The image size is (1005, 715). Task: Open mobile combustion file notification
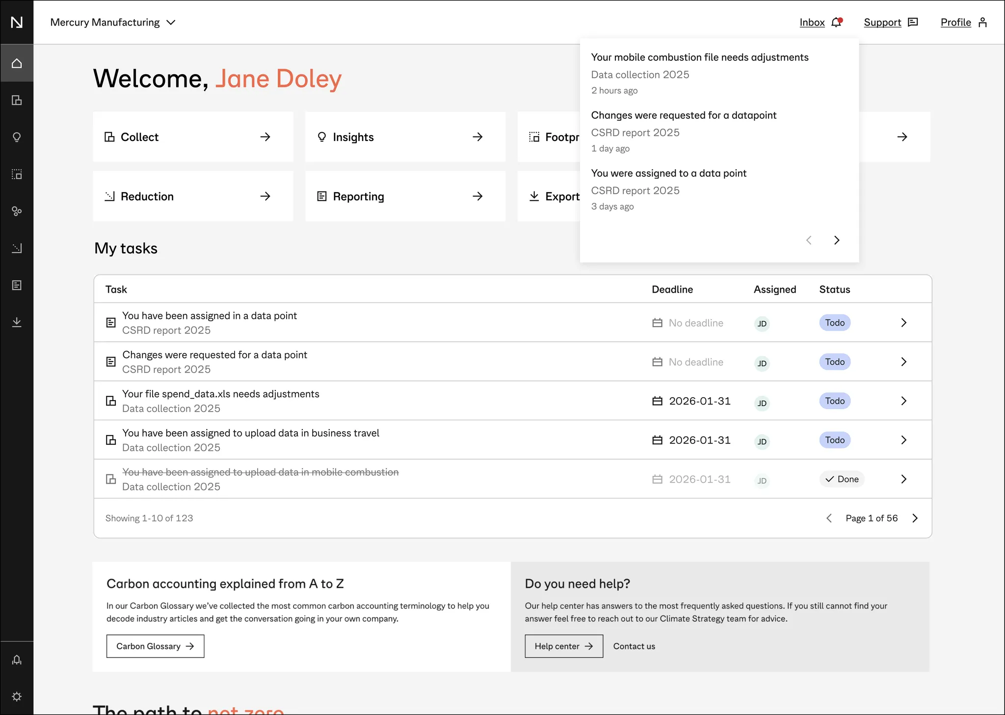click(699, 57)
